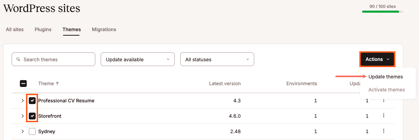
Task: Expand the Sydney theme row
Action: pos(23,131)
